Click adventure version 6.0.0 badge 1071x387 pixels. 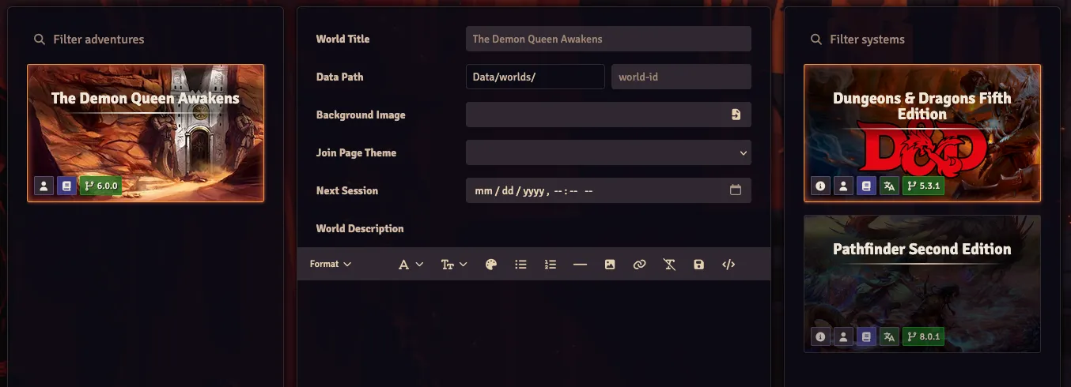[100, 186]
